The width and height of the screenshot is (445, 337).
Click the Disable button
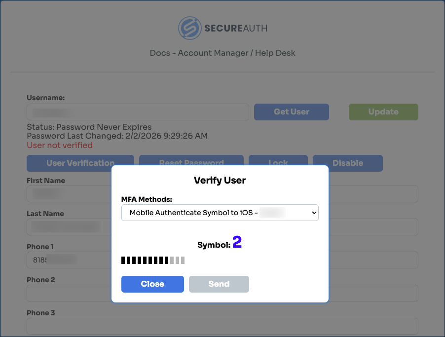click(x=348, y=163)
